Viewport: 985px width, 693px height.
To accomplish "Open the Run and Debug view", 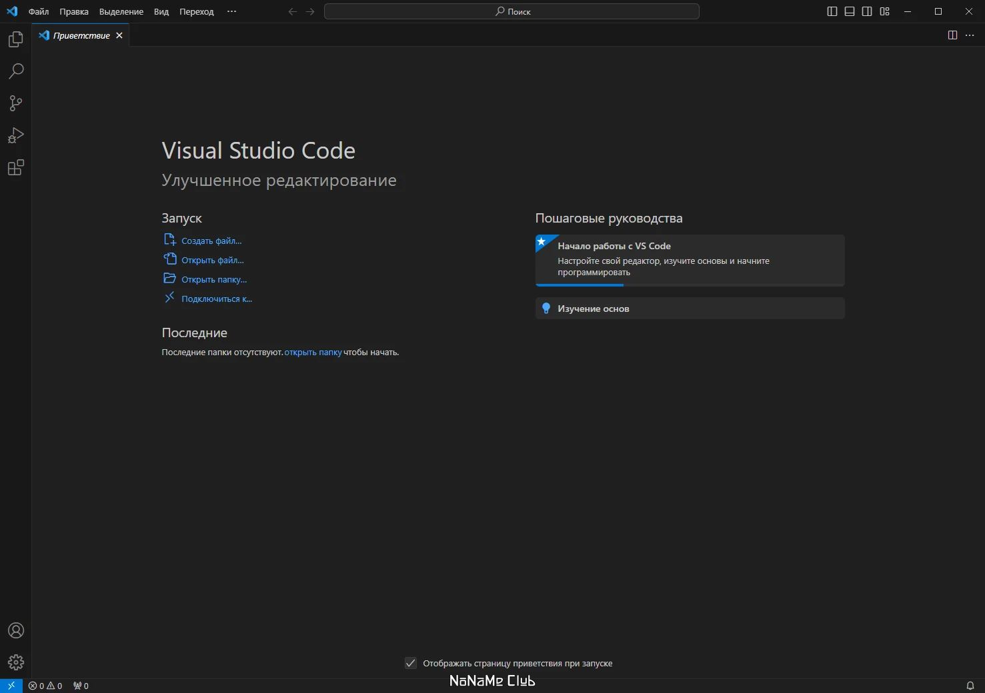I will 15,135.
